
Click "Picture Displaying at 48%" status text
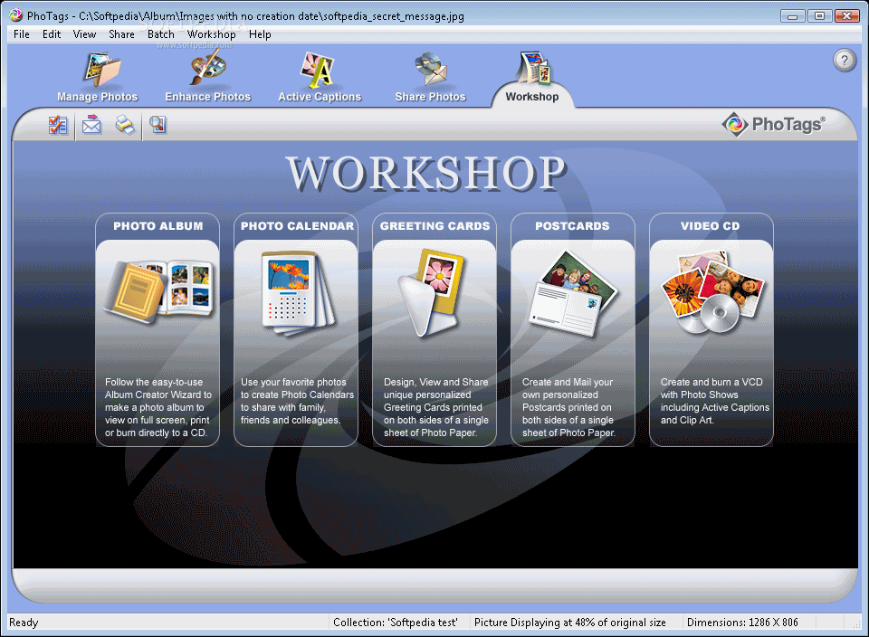click(570, 623)
